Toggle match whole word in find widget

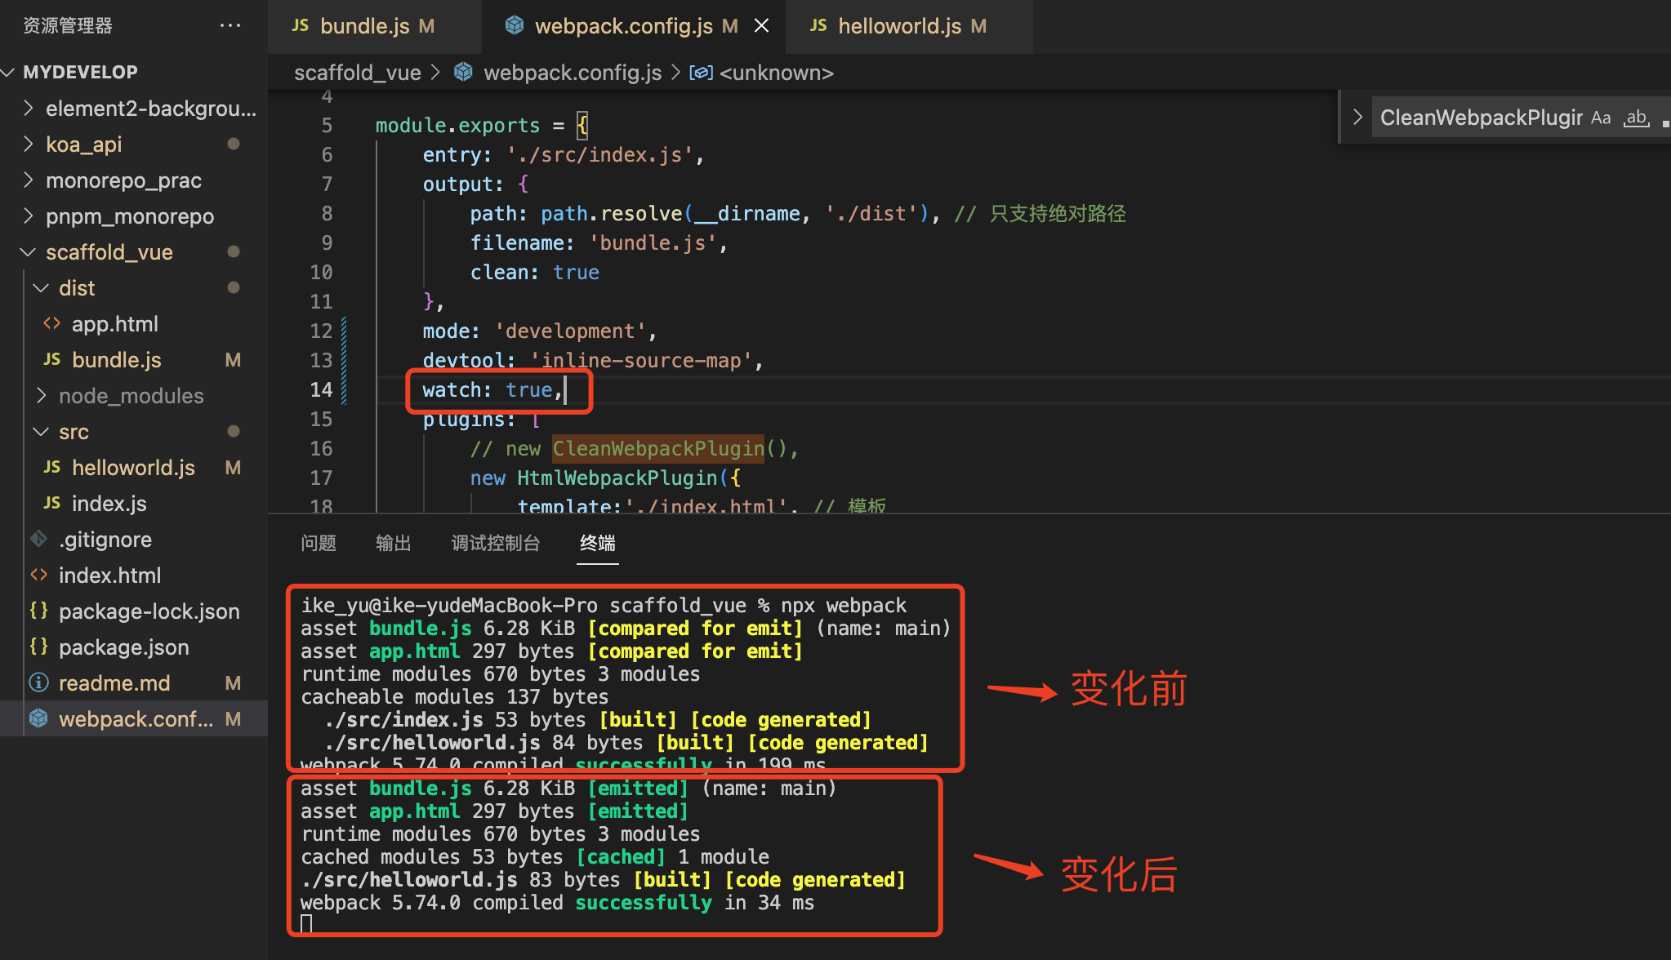1636,118
